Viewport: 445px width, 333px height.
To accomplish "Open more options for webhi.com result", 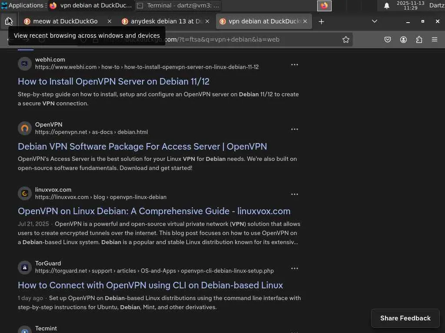I will pyautogui.click(x=295, y=65).
